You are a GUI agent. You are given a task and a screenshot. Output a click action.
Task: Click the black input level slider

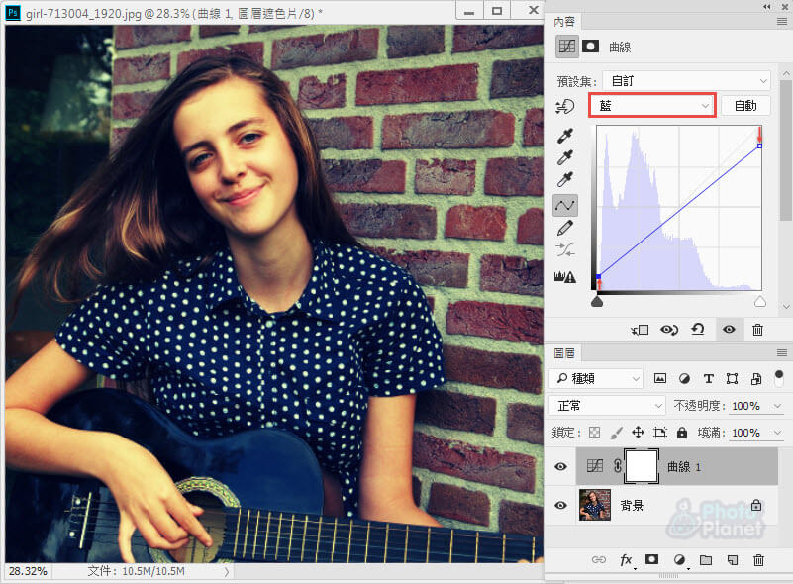(x=597, y=302)
